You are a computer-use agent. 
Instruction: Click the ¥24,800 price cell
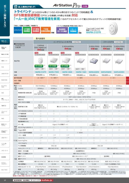[x=106, y=75]
